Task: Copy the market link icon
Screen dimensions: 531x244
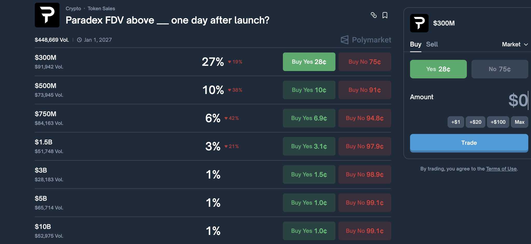Action: tap(374, 15)
